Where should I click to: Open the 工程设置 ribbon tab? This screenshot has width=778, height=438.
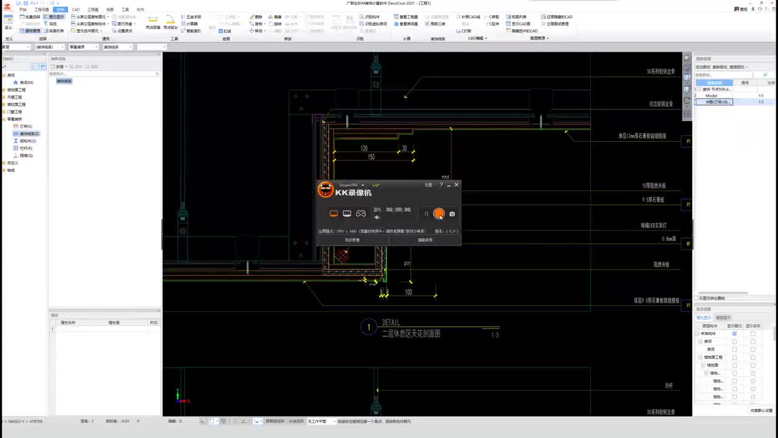(41, 10)
